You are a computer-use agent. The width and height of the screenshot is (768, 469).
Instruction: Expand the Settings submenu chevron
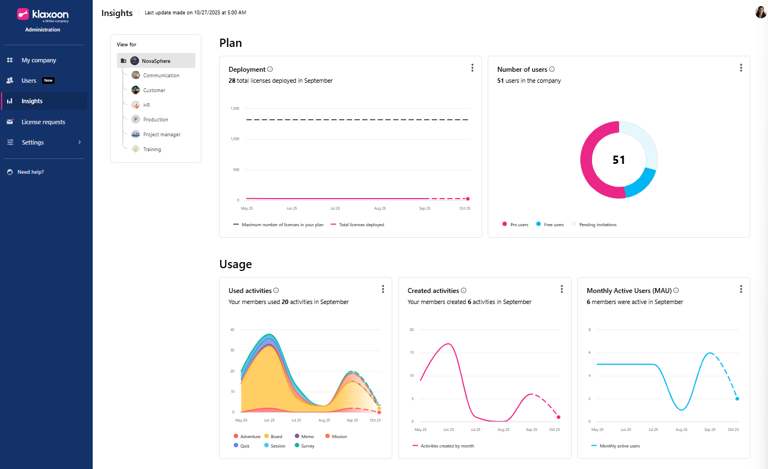pyautogui.click(x=79, y=142)
